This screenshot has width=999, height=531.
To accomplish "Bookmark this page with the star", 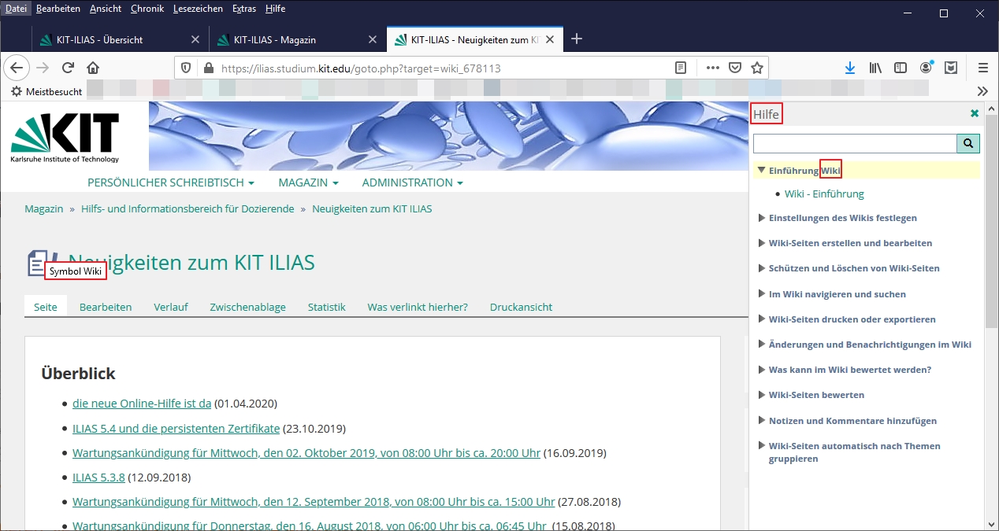I will (757, 68).
